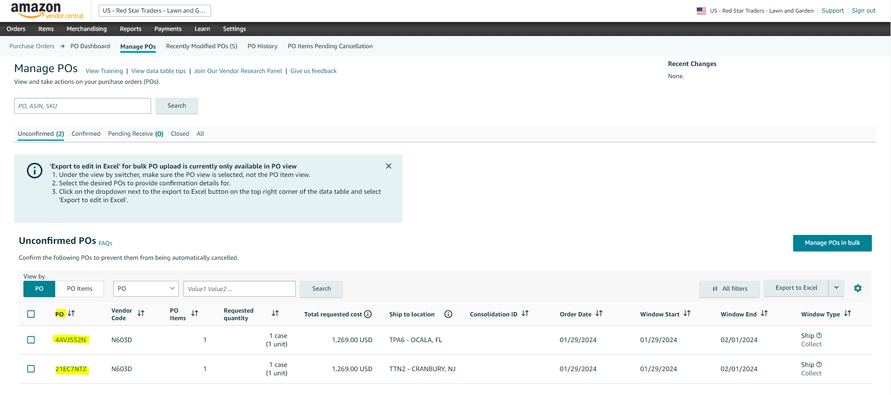Image resolution: width=891 pixels, height=395 pixels.
Task: Open the Items menu
Action: [46, 29]
